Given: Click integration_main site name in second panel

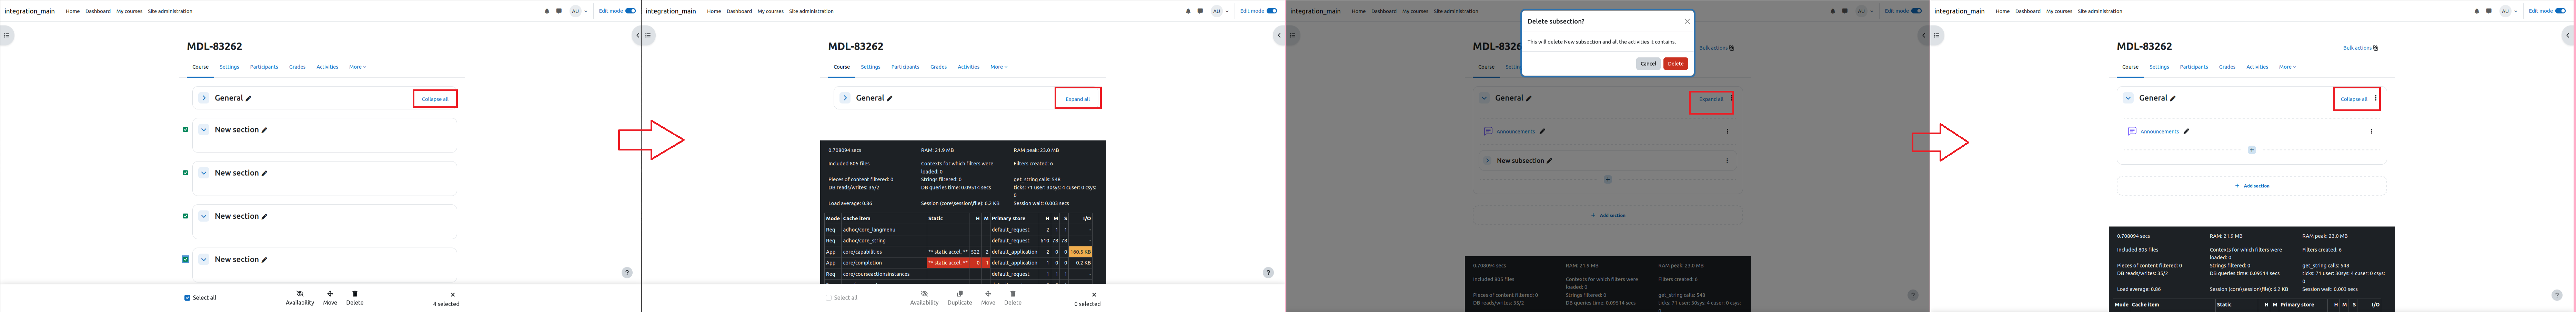Looking at the screenshot, I should (671, 11).
